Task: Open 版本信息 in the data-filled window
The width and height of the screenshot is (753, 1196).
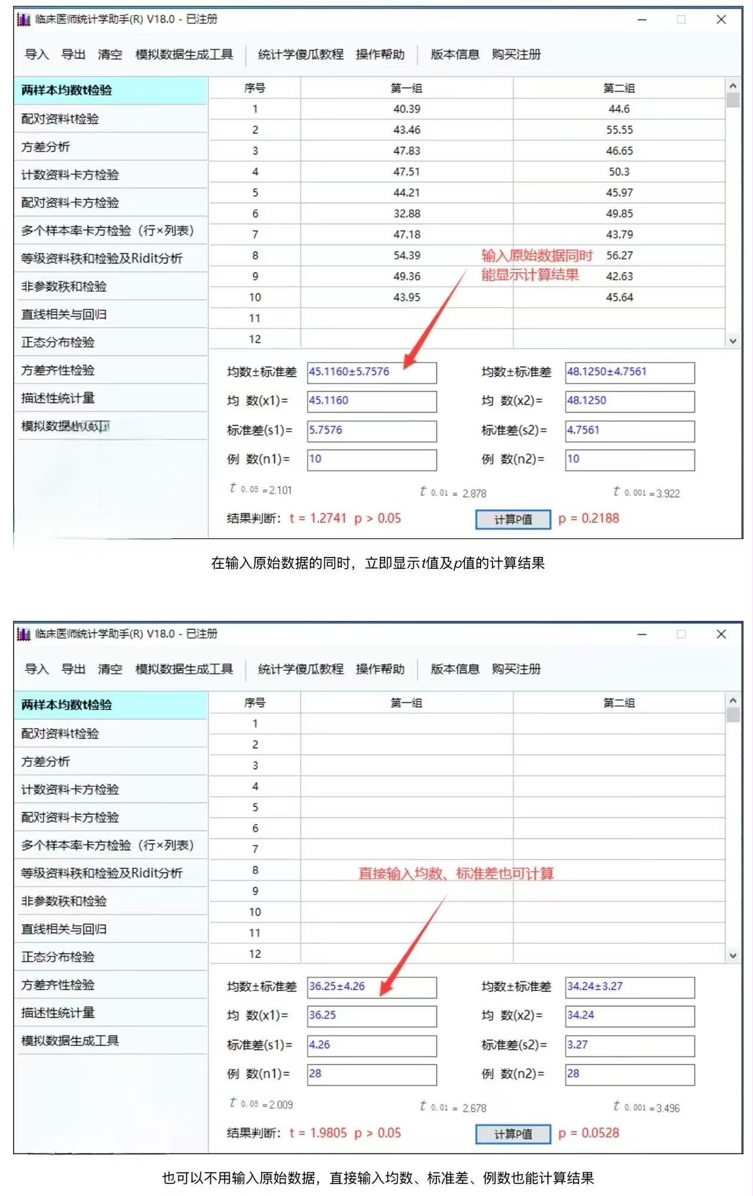Action: pos(454,54)
